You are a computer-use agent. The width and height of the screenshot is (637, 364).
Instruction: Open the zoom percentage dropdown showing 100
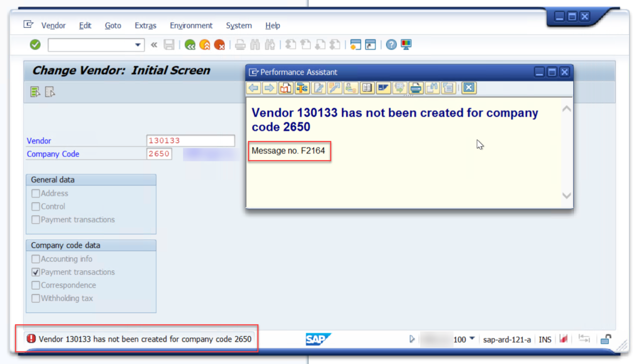click(472, 339)
